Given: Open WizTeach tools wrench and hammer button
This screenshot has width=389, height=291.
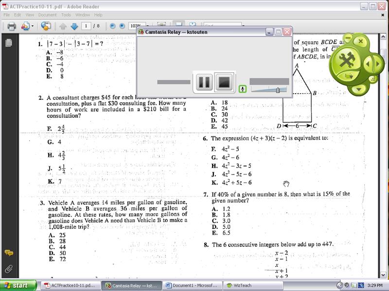Looking at the screenshot, I should pos(347,60).
